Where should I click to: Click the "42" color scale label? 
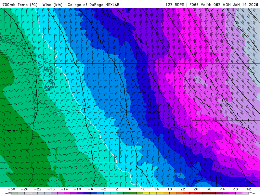[249, 189]
